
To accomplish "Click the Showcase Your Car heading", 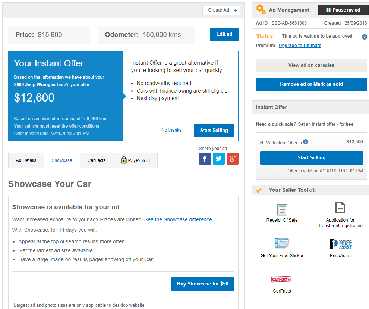I will [50, 184].
